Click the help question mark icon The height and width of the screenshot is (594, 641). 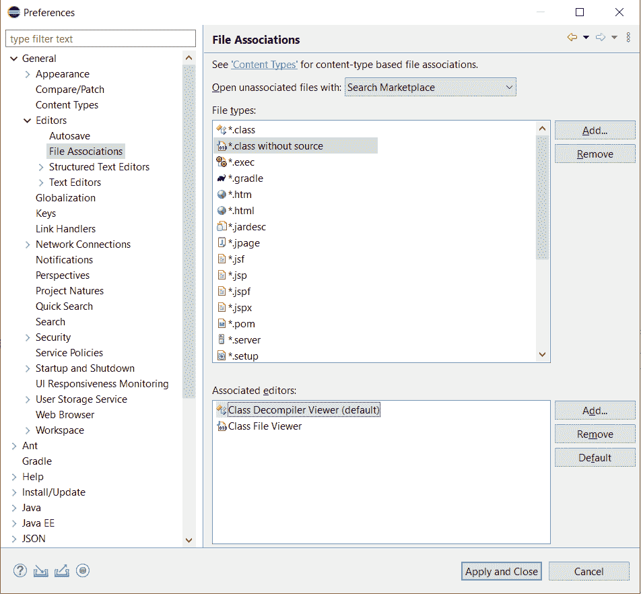(20, 571)
